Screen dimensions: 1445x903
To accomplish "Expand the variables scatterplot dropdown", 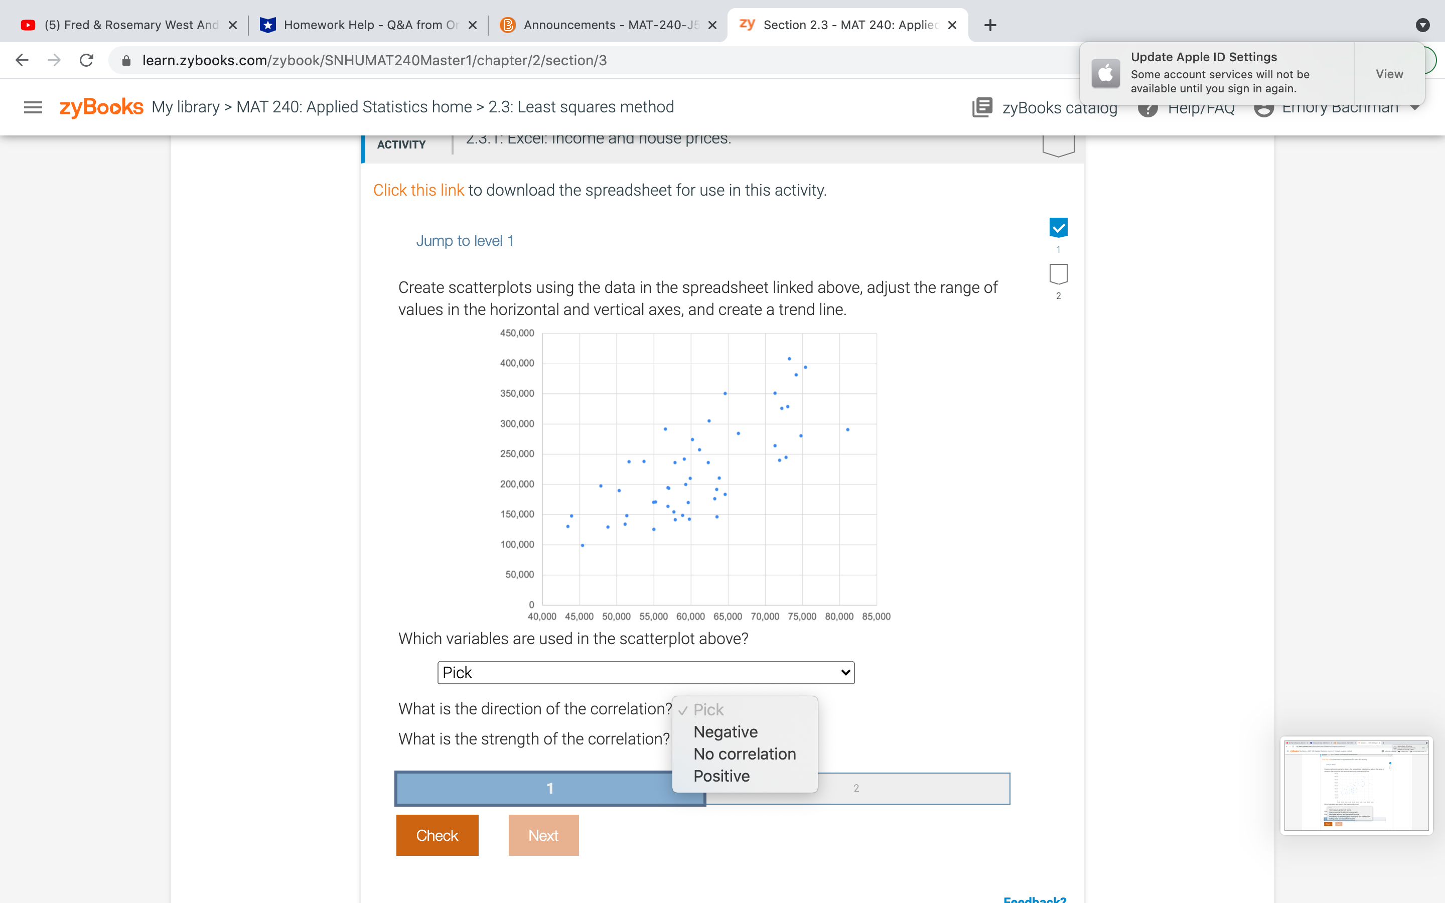I will click(643, 672).
